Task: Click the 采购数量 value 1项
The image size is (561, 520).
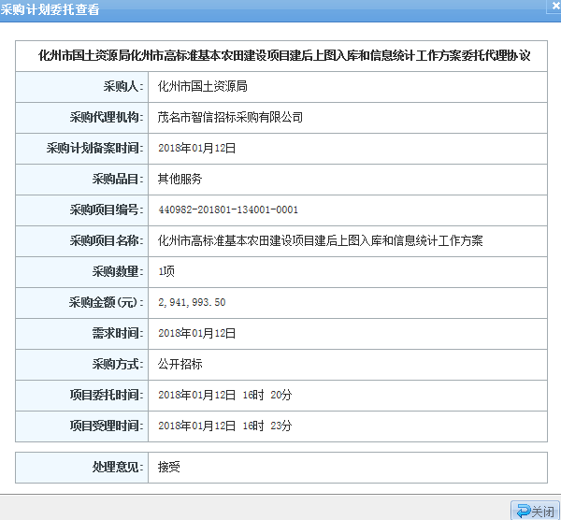Action: (x=166, y=271)
